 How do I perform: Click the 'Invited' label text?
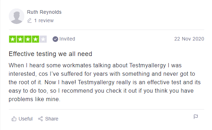point(67,39)
